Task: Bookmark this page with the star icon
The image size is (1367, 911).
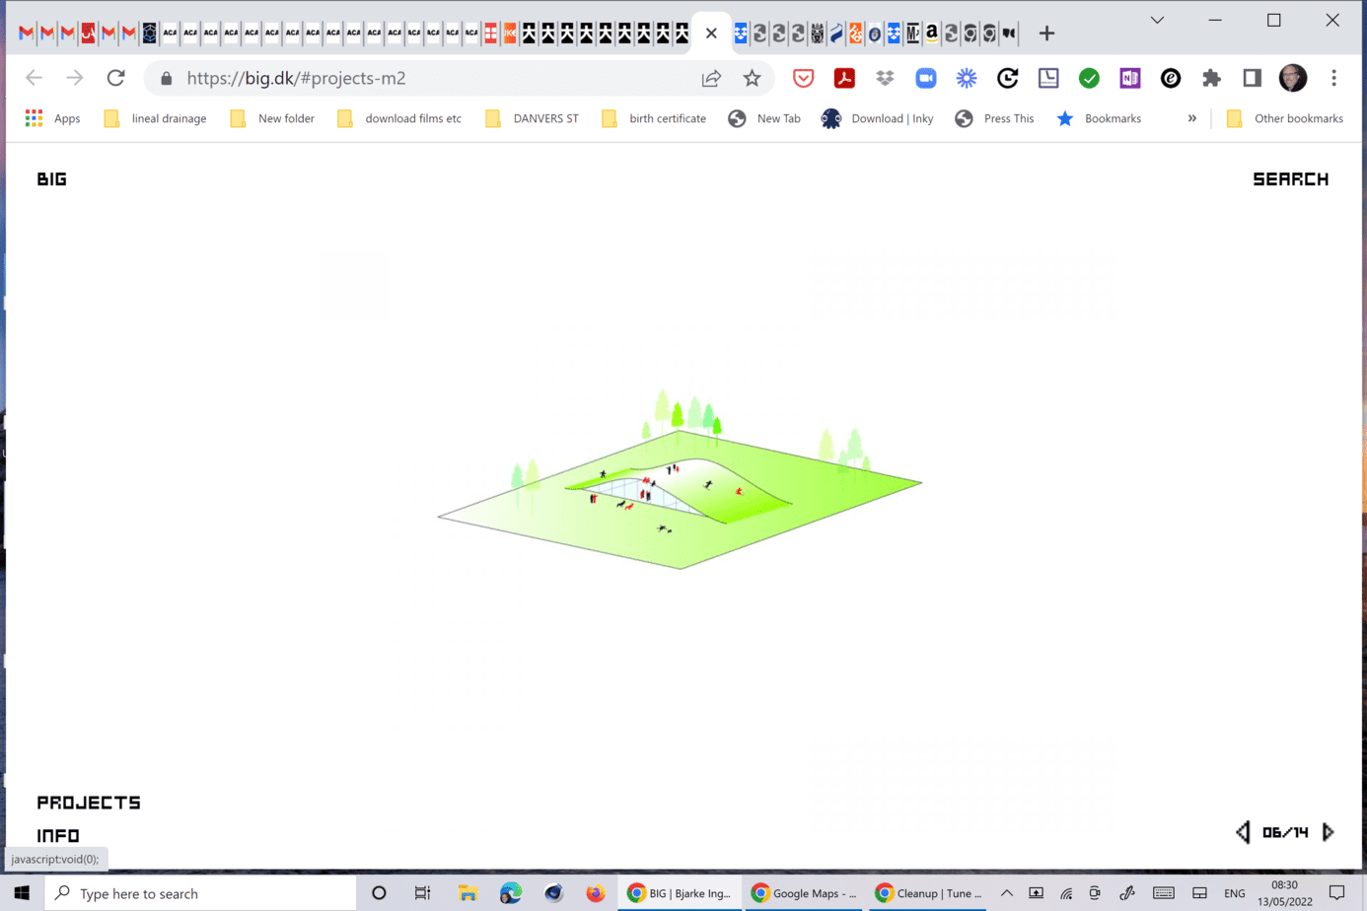Action: tap(753, 79)
